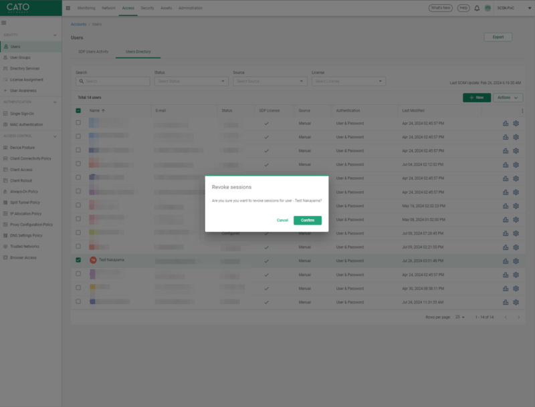Click Test Nakayama's avatar thumbnail
535x407 pixels.
94,260
